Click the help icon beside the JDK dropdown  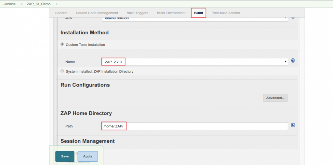click(x=293, y=18)
